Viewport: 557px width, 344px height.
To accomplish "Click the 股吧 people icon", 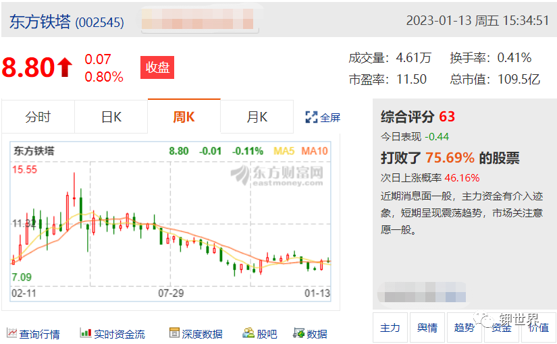I will coord(248,333).
